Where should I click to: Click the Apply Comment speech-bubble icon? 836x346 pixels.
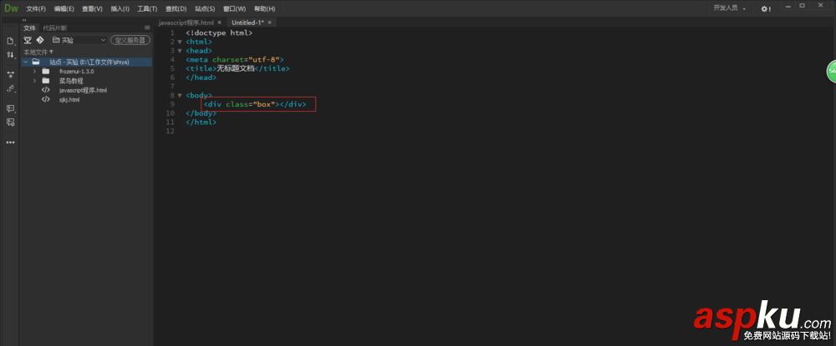tap(11, 108)
